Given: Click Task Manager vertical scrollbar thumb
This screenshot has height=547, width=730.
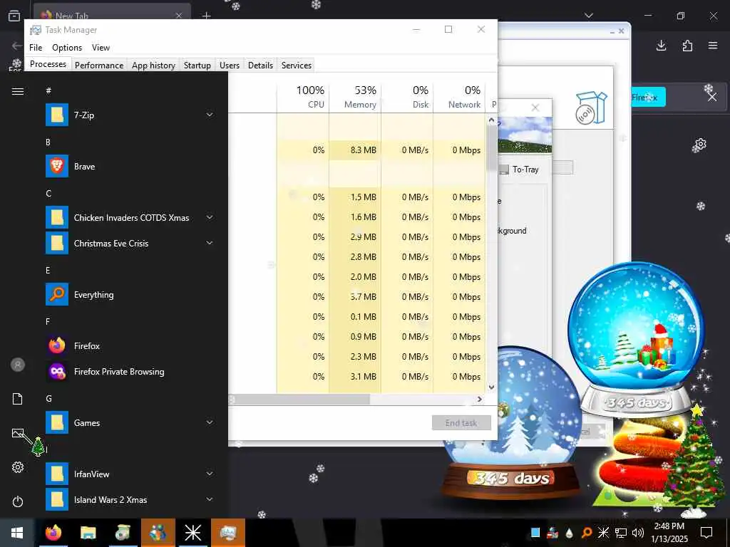Looking at the screenshot, I should click(492, 148).
